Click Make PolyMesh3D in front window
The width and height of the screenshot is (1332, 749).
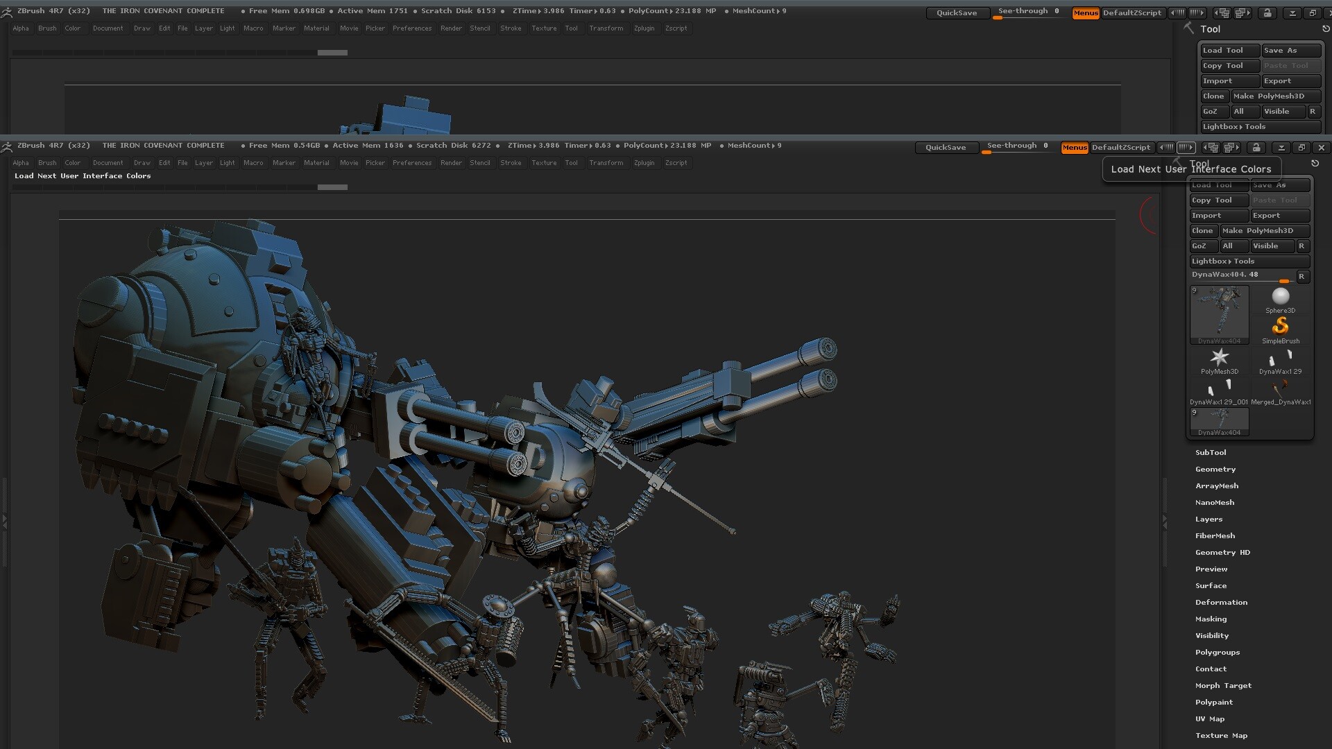click(x=1265, y=231)
